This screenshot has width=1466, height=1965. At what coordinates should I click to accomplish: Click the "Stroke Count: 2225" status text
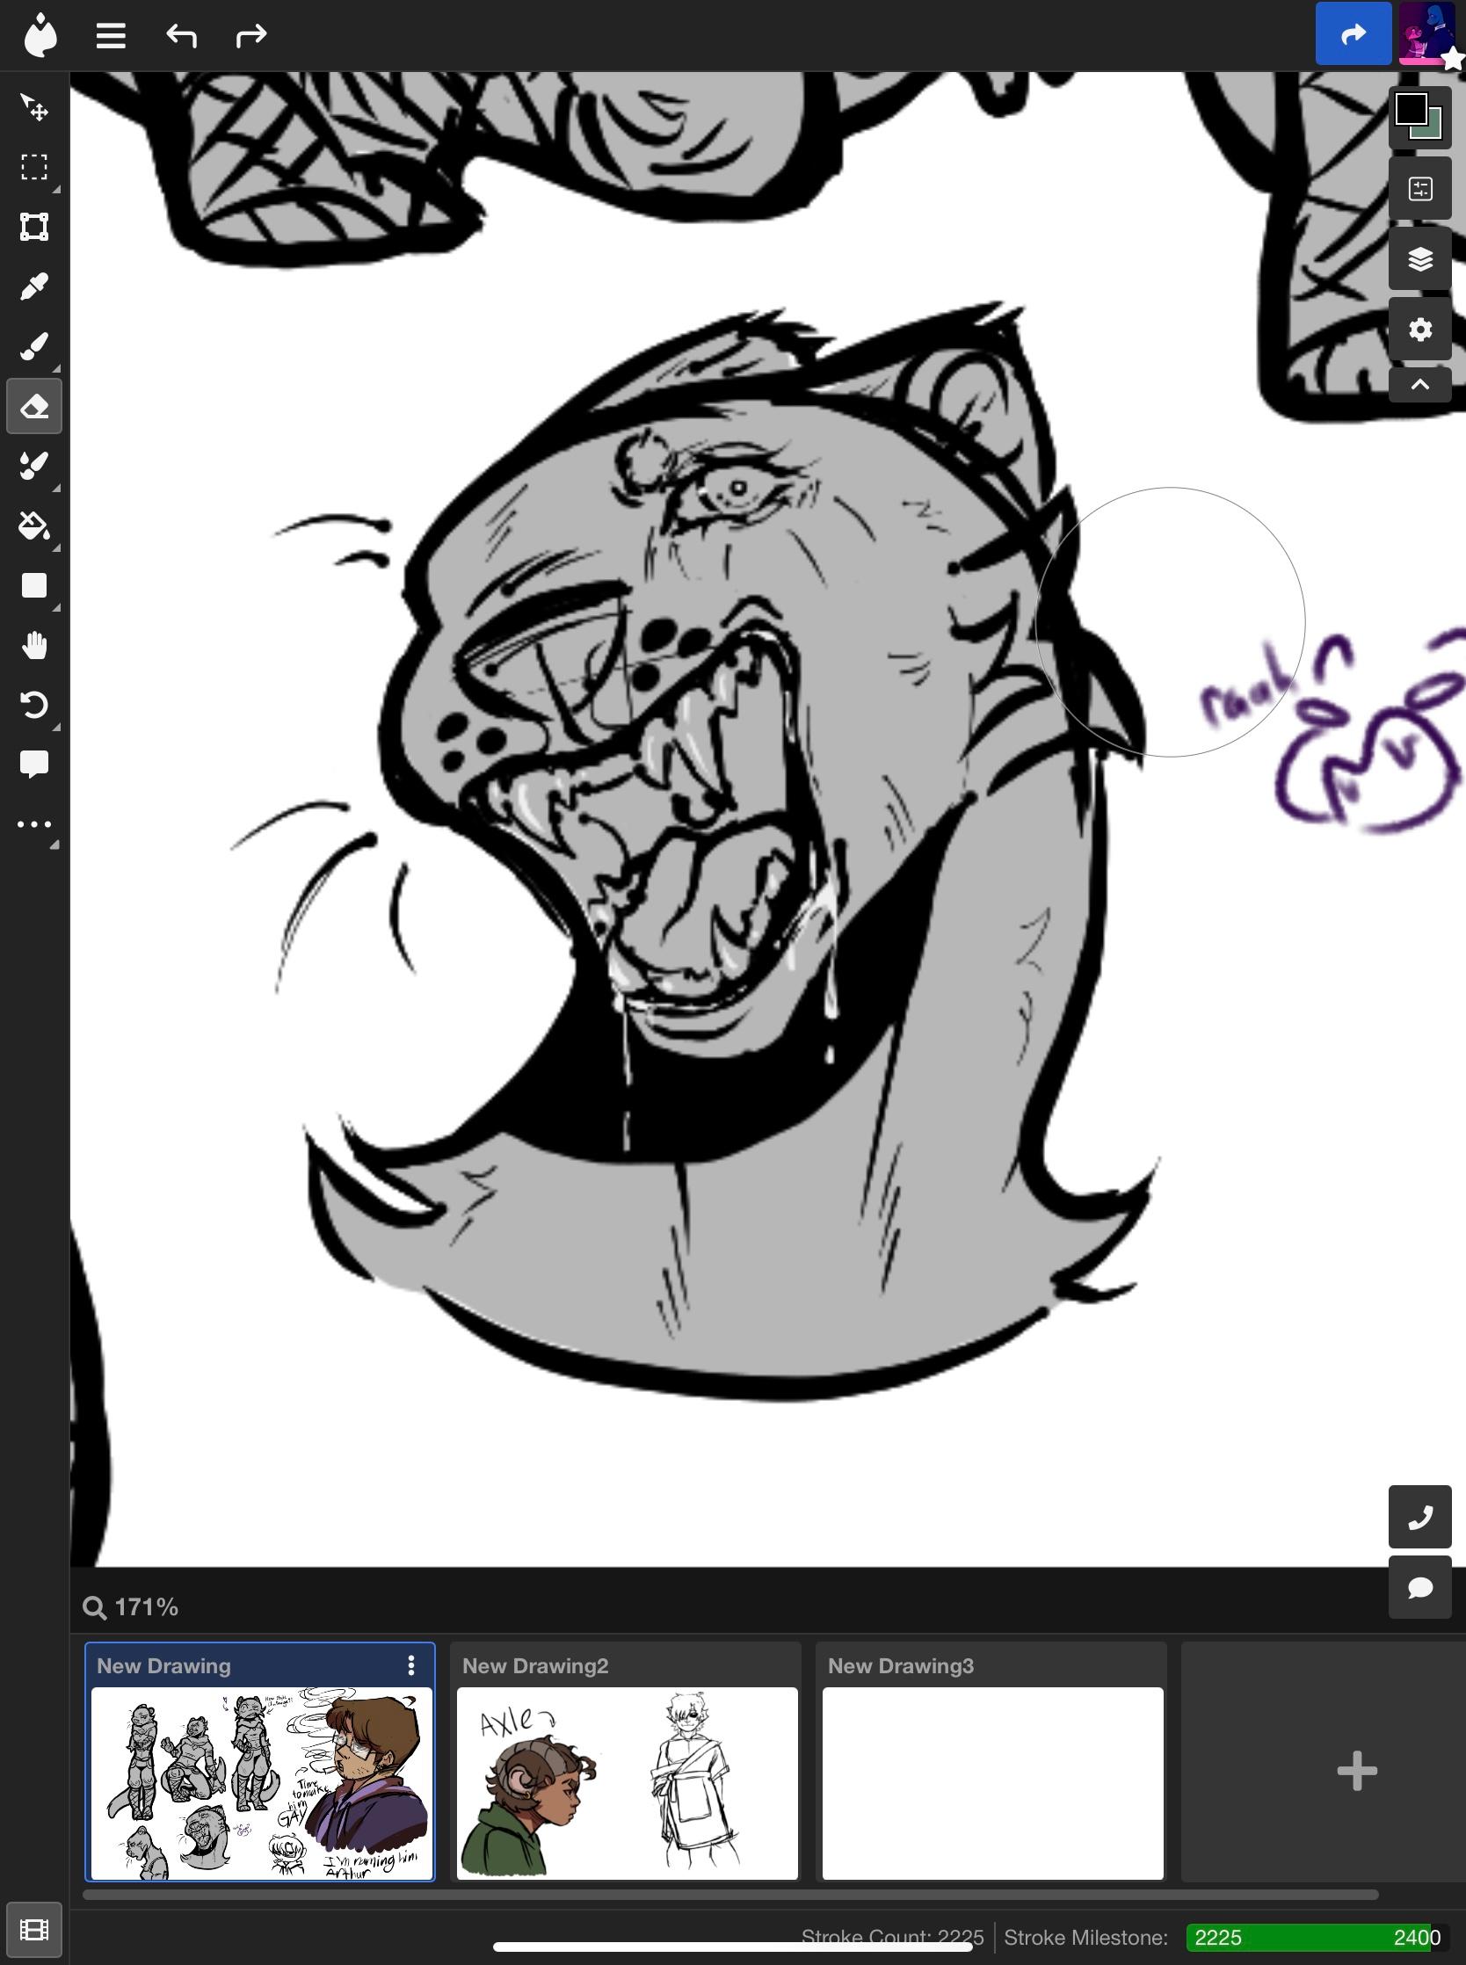point(892,1938)
